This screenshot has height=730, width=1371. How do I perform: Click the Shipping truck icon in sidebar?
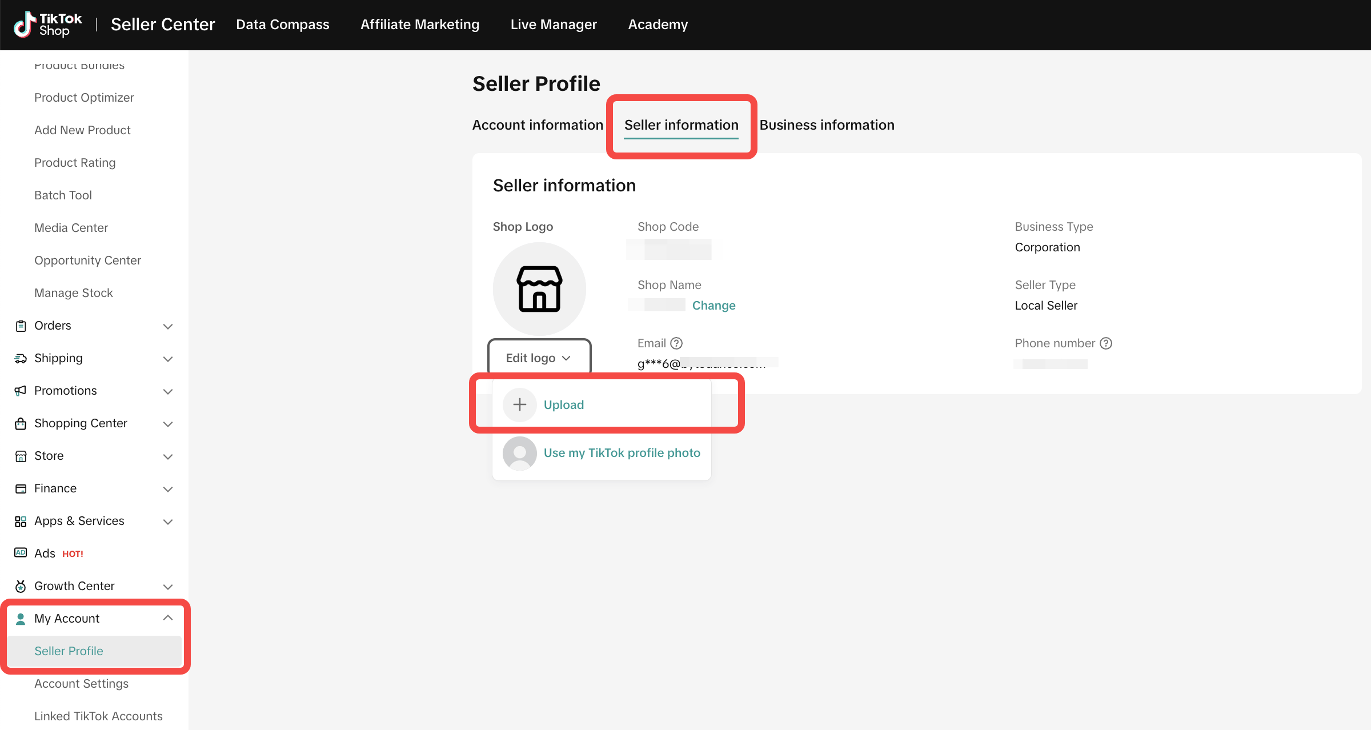(21, 358)
